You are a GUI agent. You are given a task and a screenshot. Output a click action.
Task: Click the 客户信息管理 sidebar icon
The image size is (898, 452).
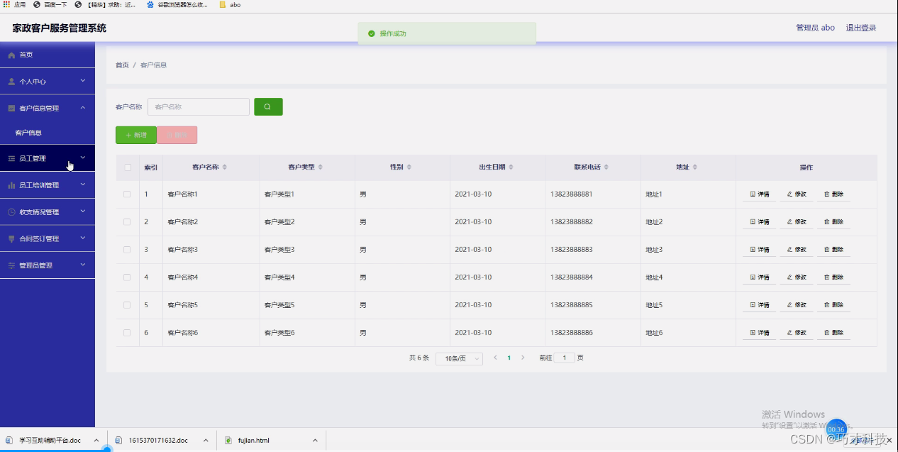tap(11, 109)
